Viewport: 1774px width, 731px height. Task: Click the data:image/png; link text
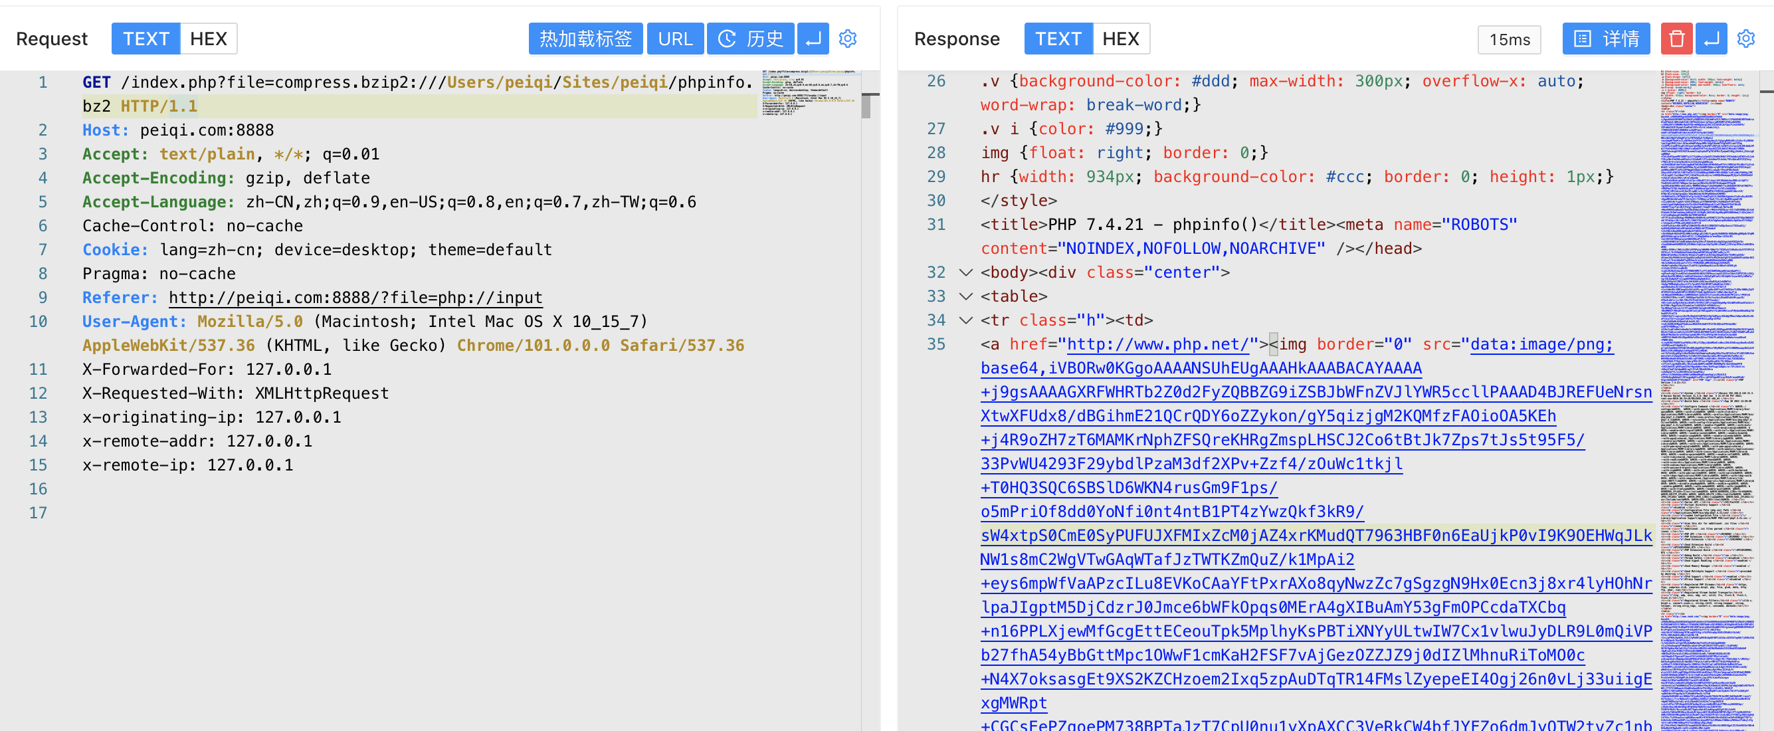point(1541,344)
